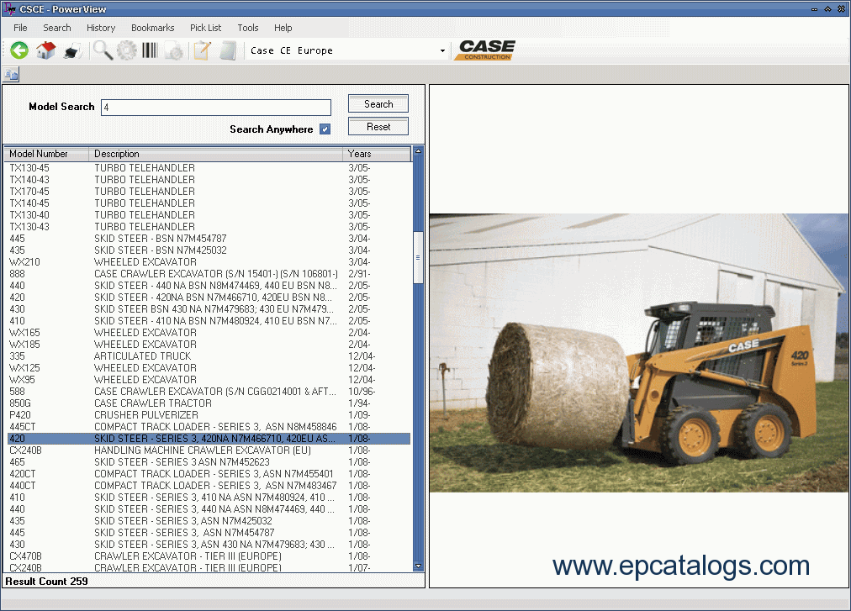Select the WX125 wheeled excavator row
The width and height of the screenshot is (851, 611).
coord(209,368)
